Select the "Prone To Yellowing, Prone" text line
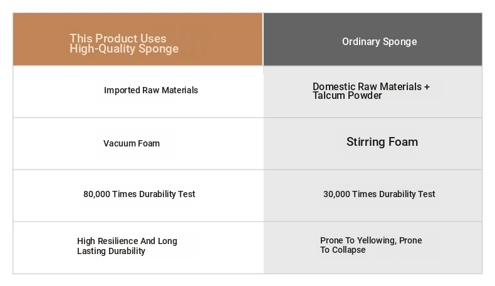 (371, 240)
